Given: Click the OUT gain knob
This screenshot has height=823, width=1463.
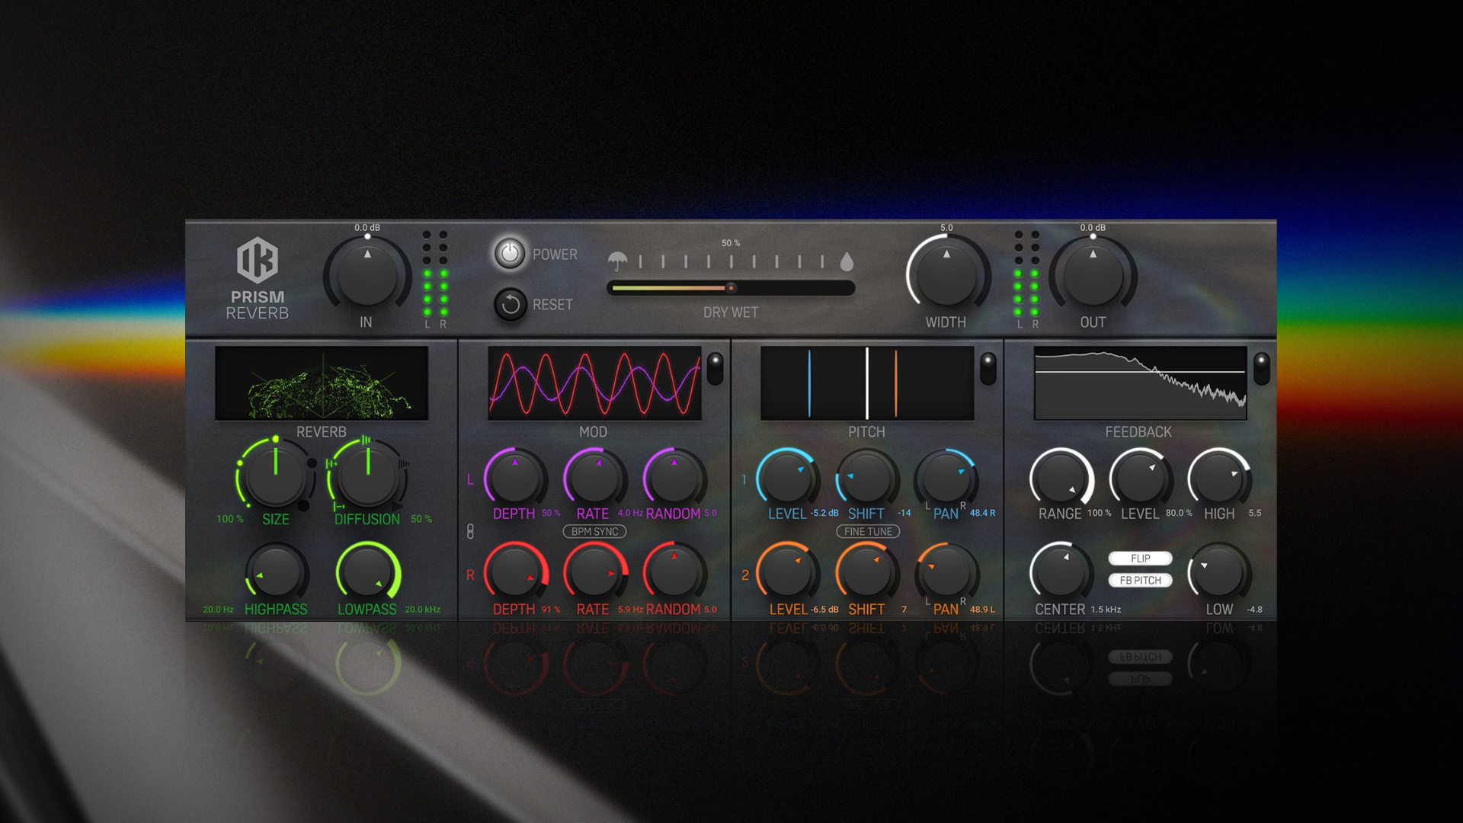Looking at the screenshot, I should 1093,275.
